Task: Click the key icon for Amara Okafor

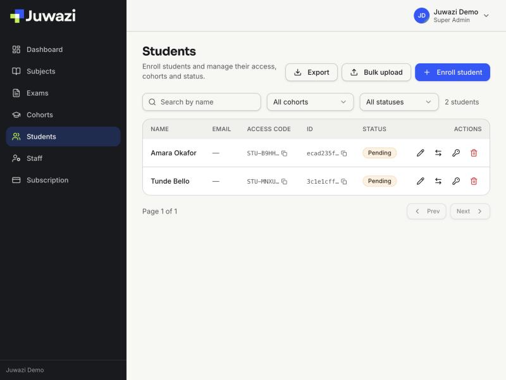Action: 456,153
